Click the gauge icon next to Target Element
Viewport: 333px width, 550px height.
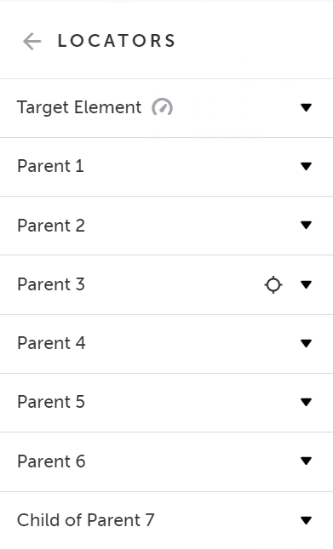[162, 107]
